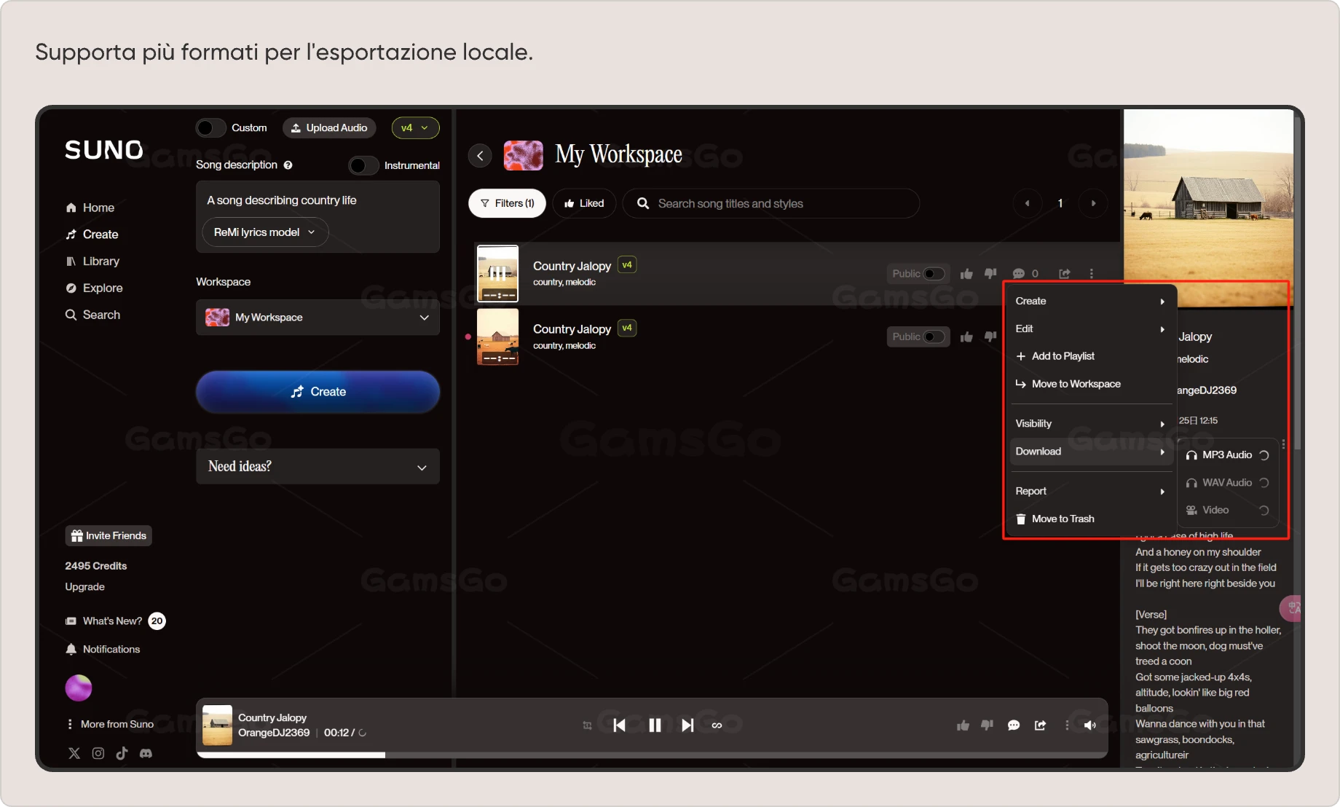Mute volume in the player bar
This screenshot has width=1340, height=807.
coord(1090,725)
